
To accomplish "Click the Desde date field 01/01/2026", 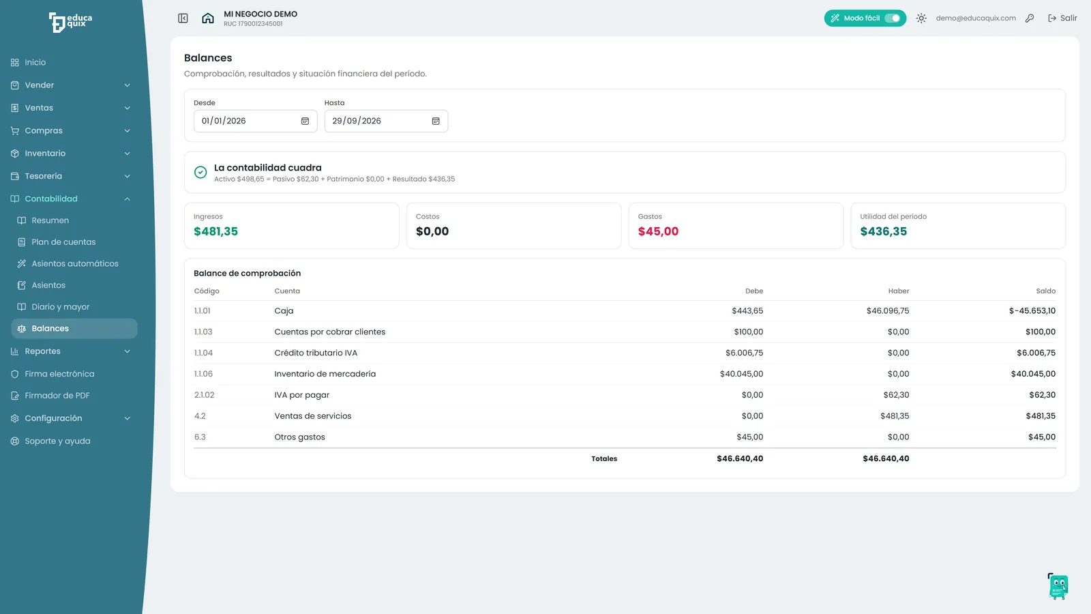I will tap(255, 121).
